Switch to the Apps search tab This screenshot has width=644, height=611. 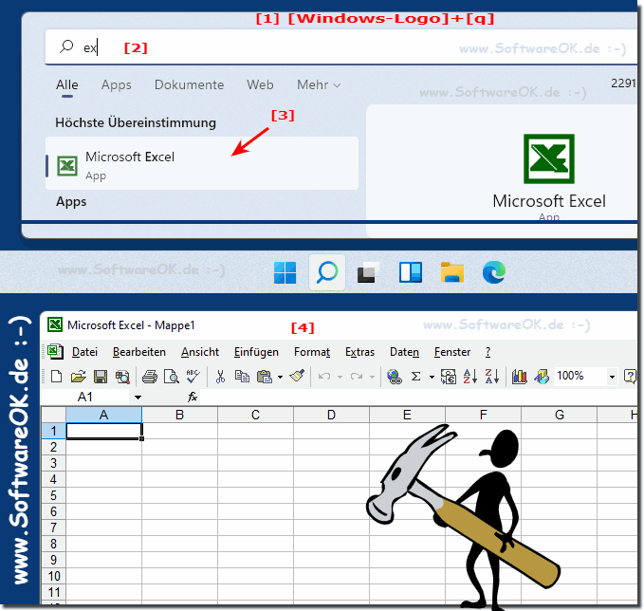[117, 85]
